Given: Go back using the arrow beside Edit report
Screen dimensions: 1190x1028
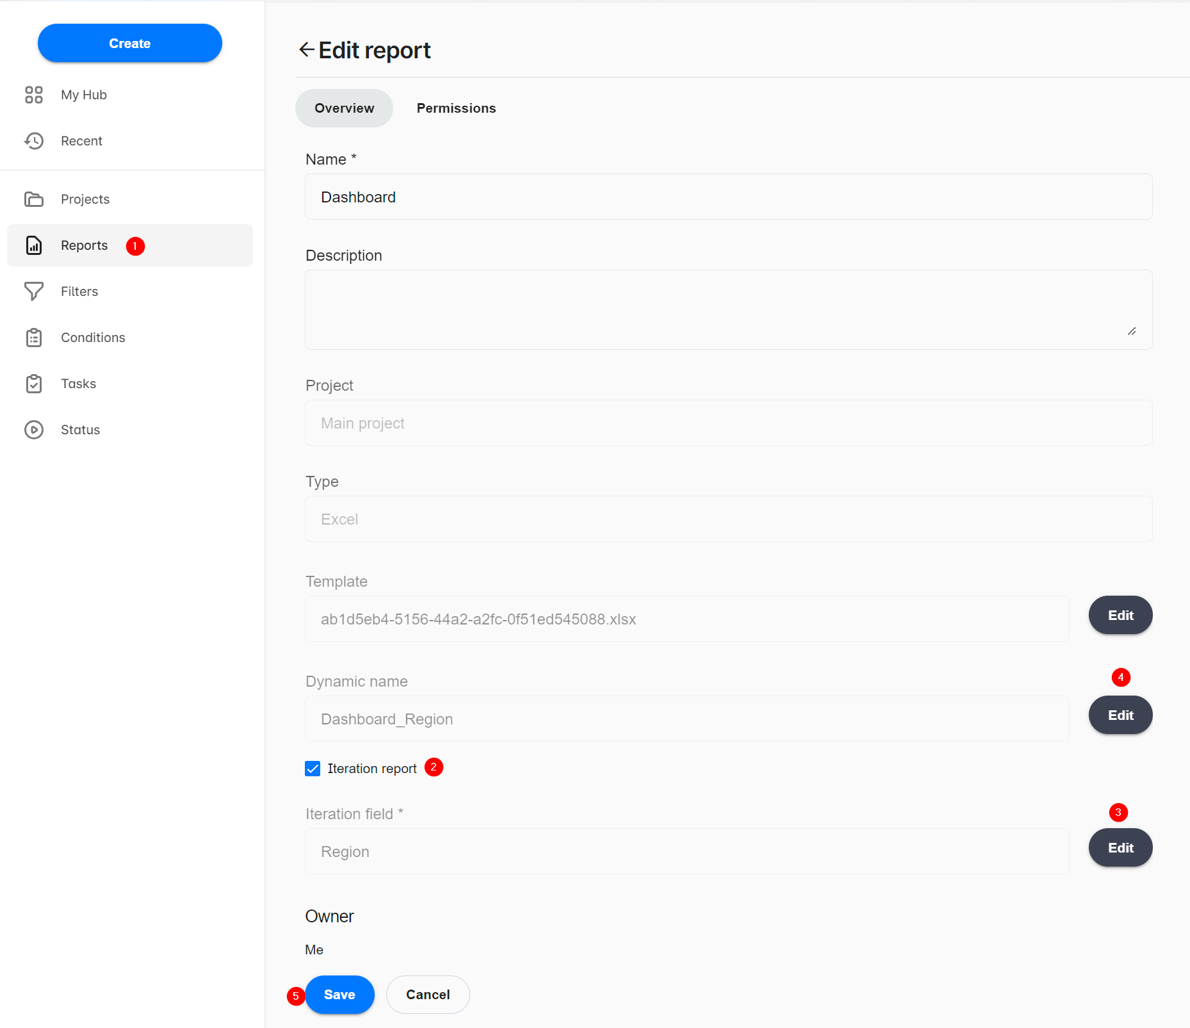Looking at the screenshot, I should pos(306,49).
